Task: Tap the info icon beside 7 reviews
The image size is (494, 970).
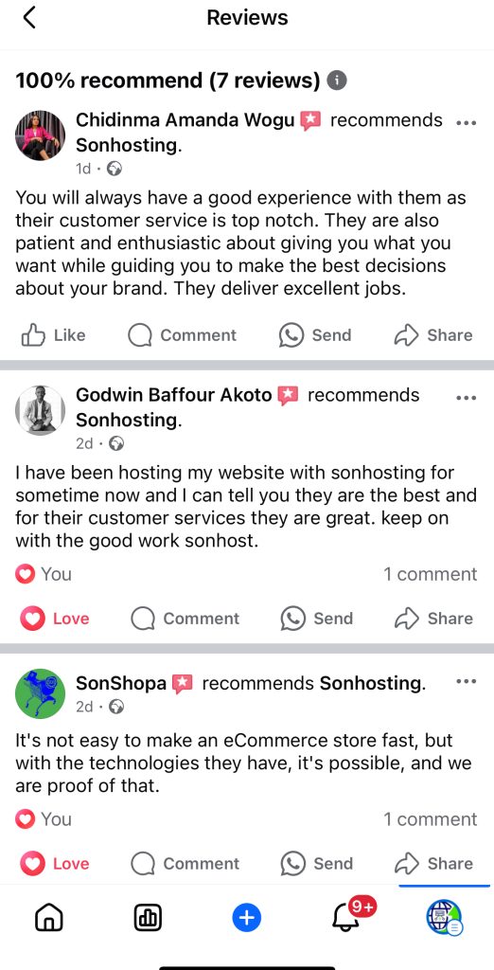Action: click(336, 80)
